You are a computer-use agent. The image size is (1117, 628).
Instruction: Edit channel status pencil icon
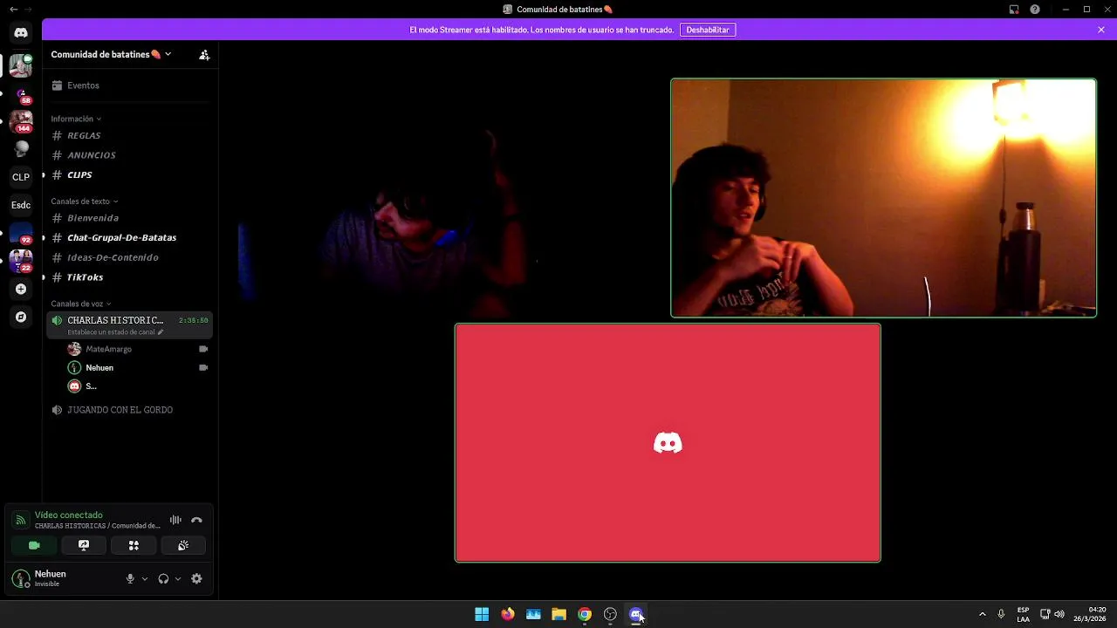point(160,332)
